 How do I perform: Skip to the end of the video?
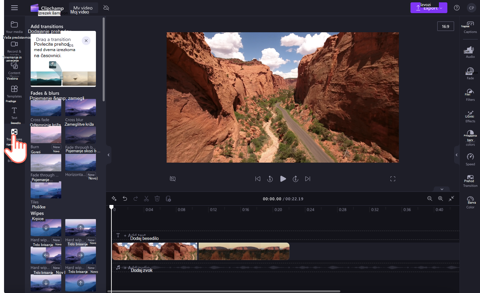[308, 179]
